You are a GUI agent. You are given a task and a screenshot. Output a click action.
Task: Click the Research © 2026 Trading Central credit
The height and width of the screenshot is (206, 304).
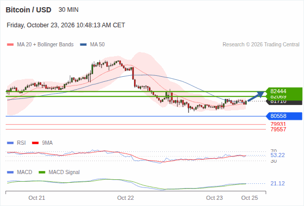[261, 45]
